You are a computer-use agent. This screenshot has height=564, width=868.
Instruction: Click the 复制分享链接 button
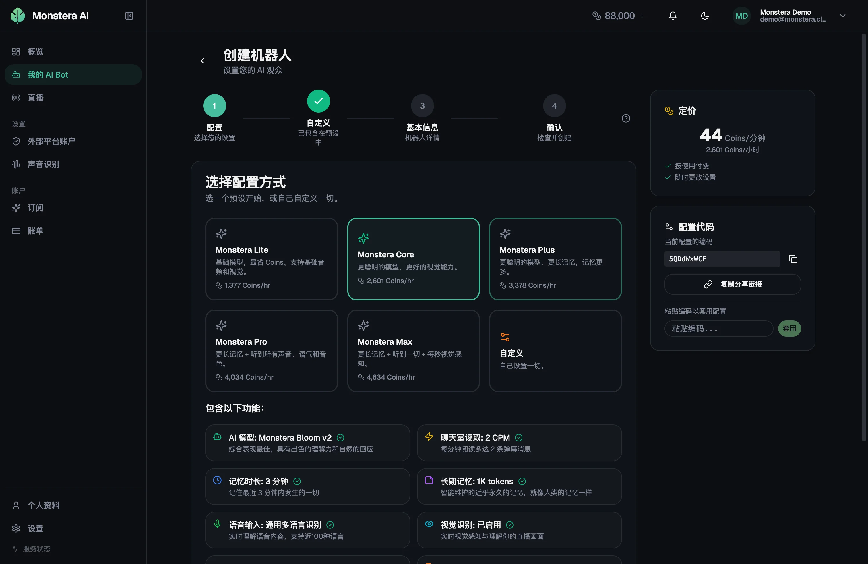pyautogui.click(x=732, y=284)
